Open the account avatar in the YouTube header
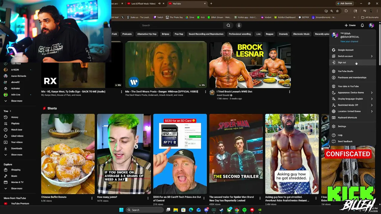This screenshot has height=214, width=381. [x=371, y=25]
